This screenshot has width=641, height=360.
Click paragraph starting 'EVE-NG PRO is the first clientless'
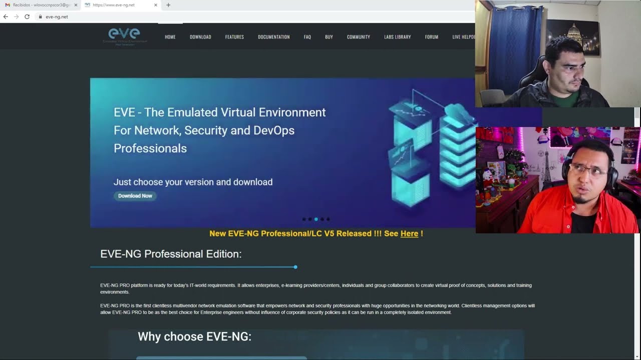click(x=317, y=309)
